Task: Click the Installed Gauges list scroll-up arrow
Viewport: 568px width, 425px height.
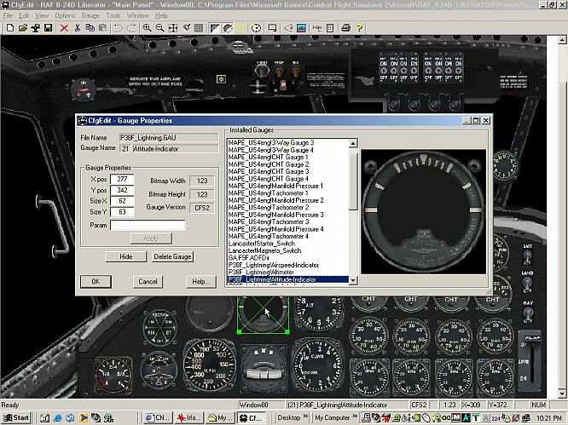Action: [x=353, y=143]
